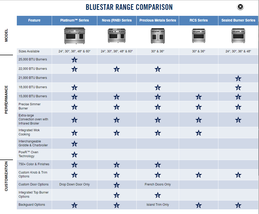Viewport: 259px width, 214px height.
Task: Click the Nova (RNB) Series range image
Action: coord(117,36)
